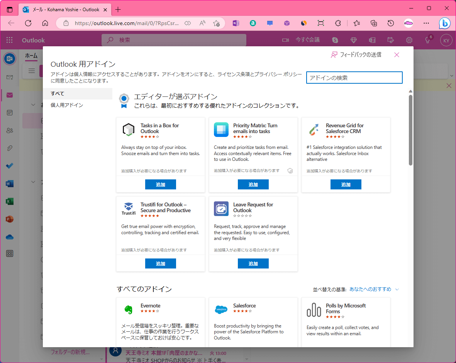Open the Outlook app launcher grid

(x=10, y=40)
